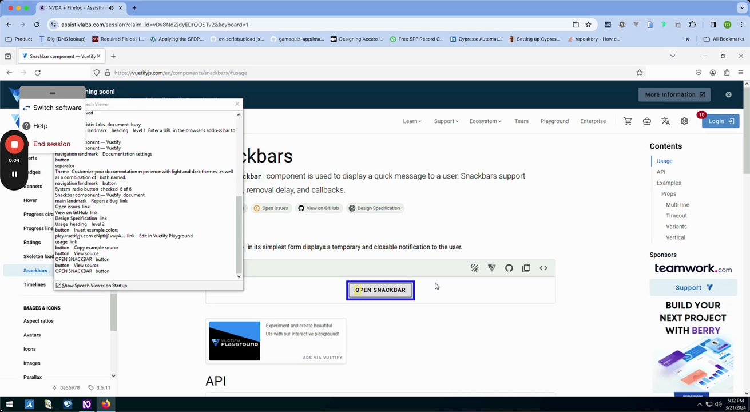Copy example source clipboard icon
This screenshot has height=412, width=750.
click(526, 268)
